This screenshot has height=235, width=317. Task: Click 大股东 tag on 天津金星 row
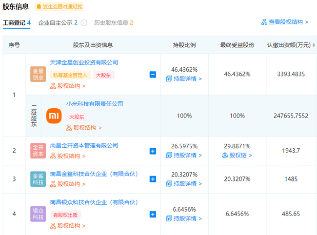104,75
